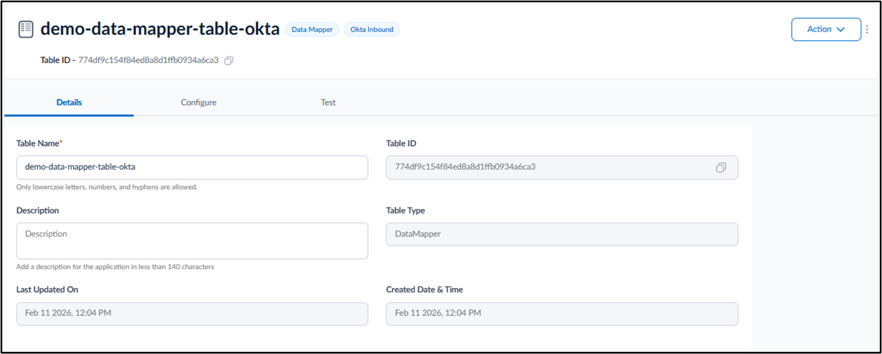Click the Table Type DataMapper field
The image size is (882, 354).
[562, 234]
